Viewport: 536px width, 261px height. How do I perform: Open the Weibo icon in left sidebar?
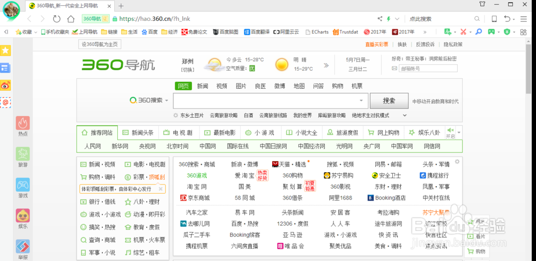tap(5, 85)
